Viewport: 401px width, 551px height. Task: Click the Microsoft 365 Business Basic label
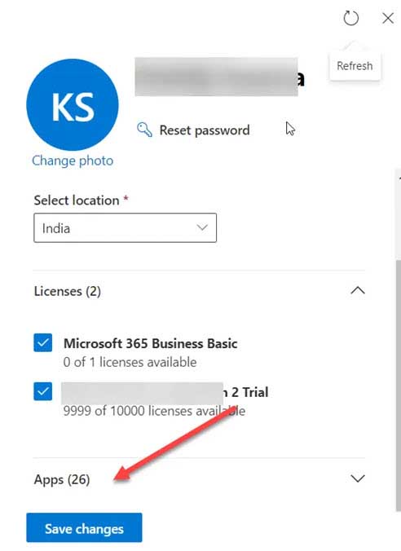(151, 343)
